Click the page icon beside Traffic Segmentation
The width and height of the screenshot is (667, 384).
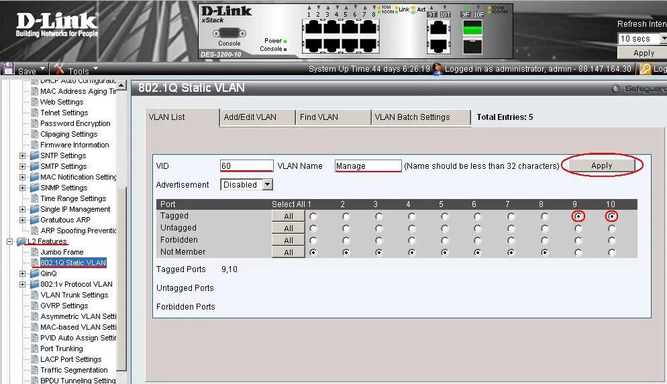[x=35, y=370]
